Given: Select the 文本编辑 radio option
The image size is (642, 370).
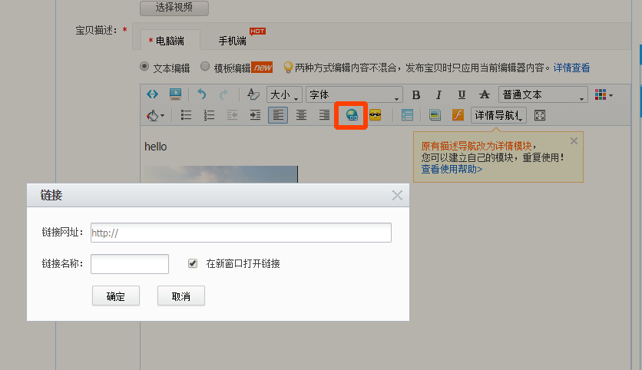Looking at the screenshot, I should [144, 66].
